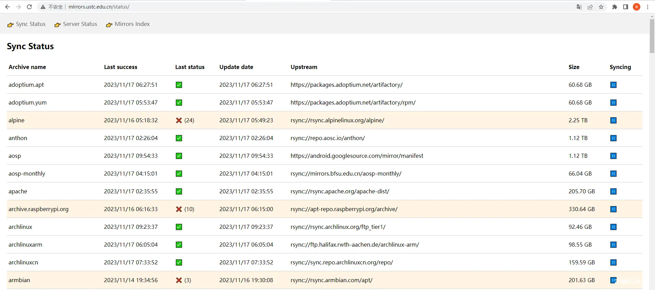Click the green check status for adoptium.apt
The height and width of the screenshot is (290, 655).
179,85
